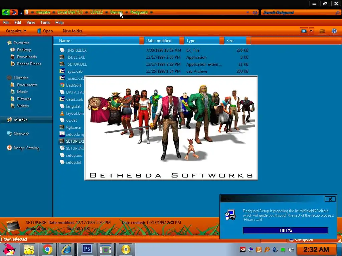Viewport: 342px width, 256px height.
Task: Select the lang.dat file
Action: pyautogui.click(x=73, y=106)
